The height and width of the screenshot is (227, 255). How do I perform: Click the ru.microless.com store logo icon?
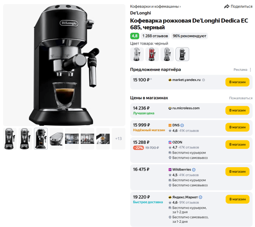[x=170, y=108]
